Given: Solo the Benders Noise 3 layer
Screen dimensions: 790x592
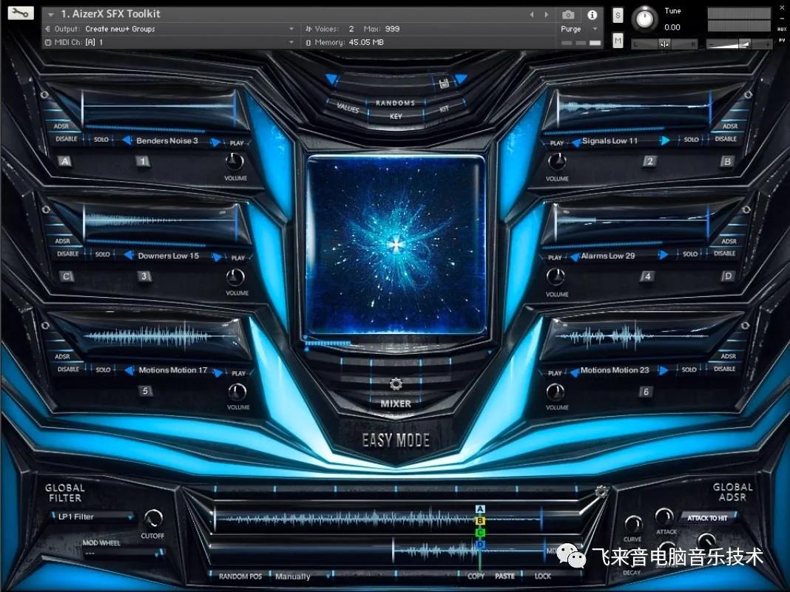Looking at the screenshot, I should (x=101, y=140).
